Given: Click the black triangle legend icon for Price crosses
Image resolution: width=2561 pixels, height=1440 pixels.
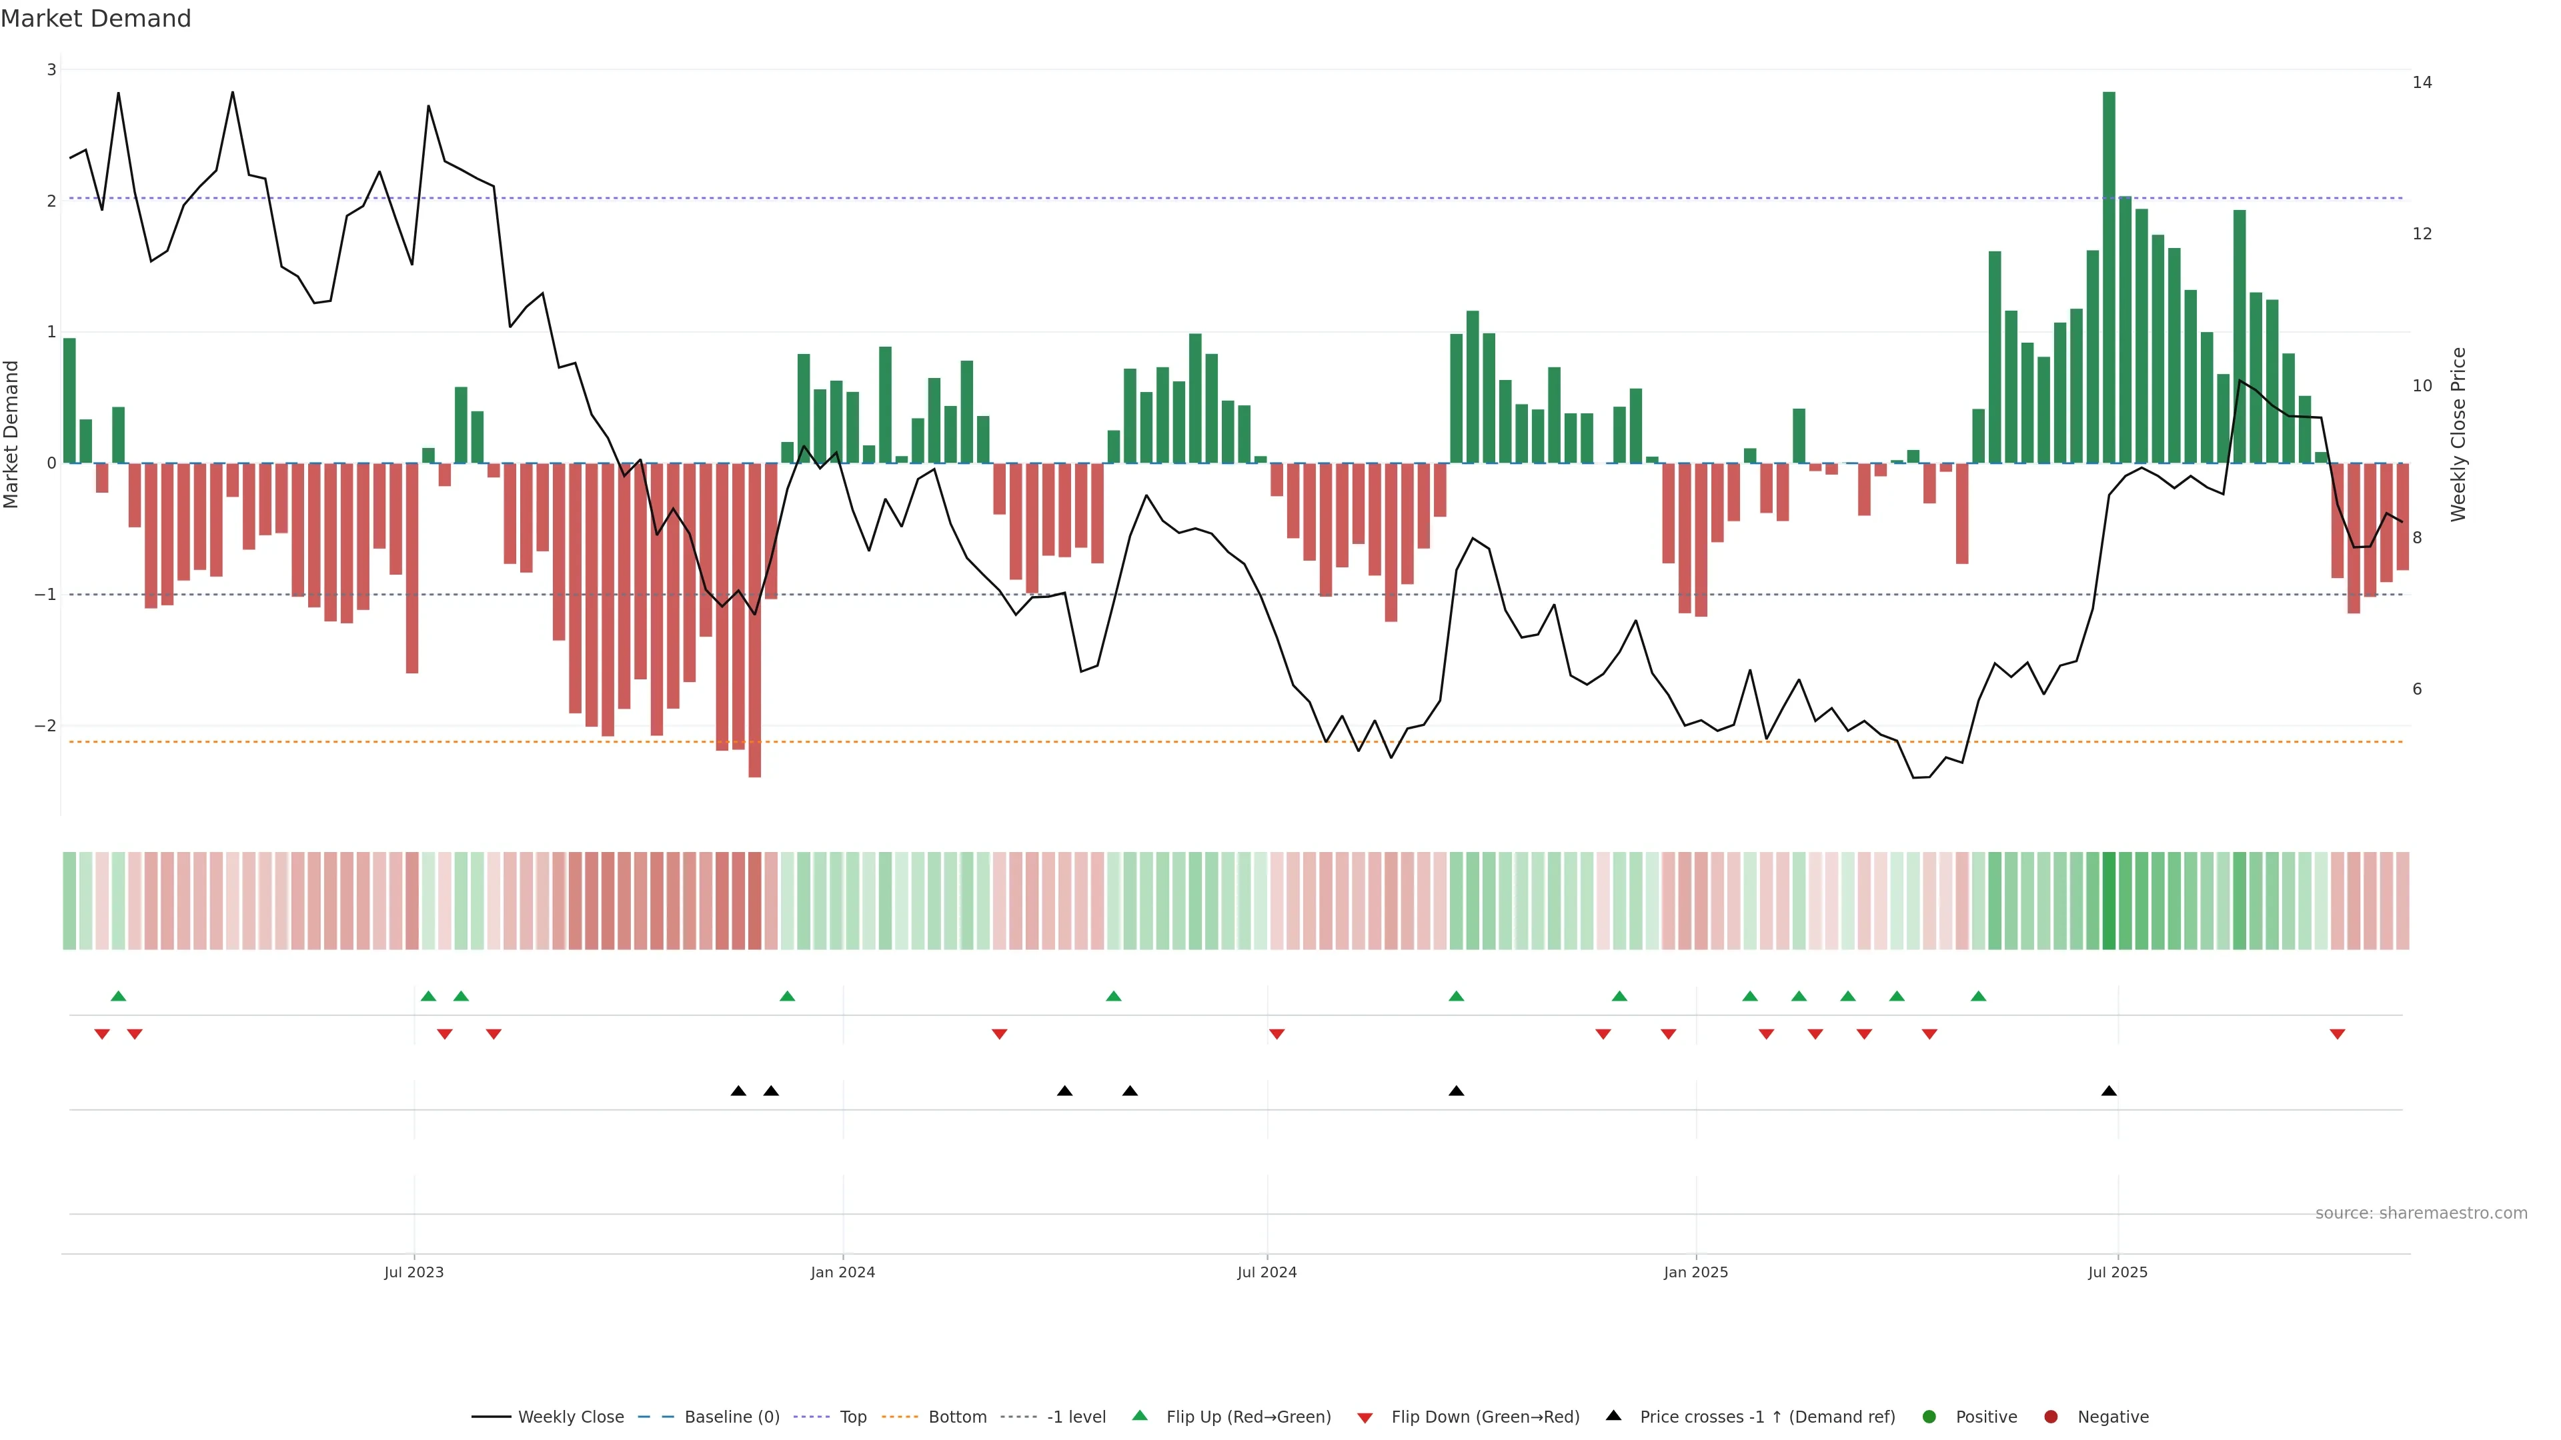Looking at the screenshot, I should coord(1613,1416).
